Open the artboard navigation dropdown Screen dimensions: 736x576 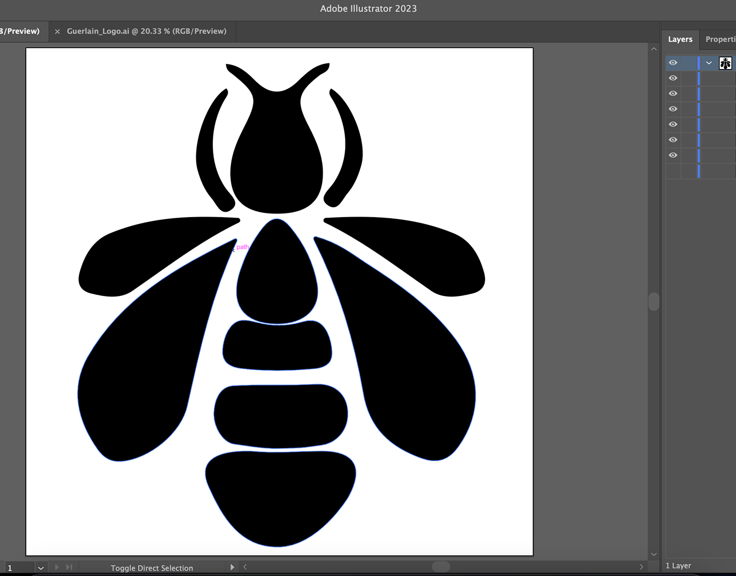pos(40,568)
